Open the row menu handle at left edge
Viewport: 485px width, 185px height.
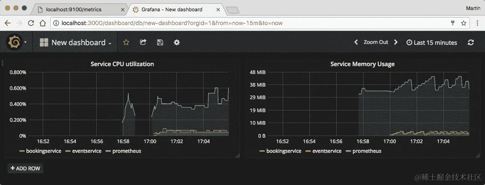point(3,63)
